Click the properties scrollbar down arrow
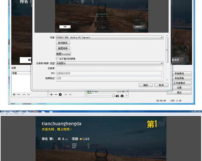202x161 pixels. pos(167,80)
